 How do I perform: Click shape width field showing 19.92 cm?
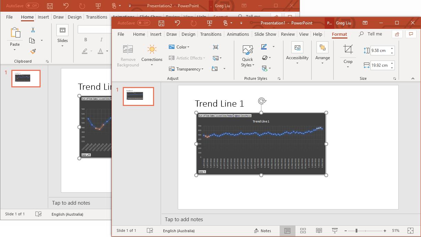379,65
